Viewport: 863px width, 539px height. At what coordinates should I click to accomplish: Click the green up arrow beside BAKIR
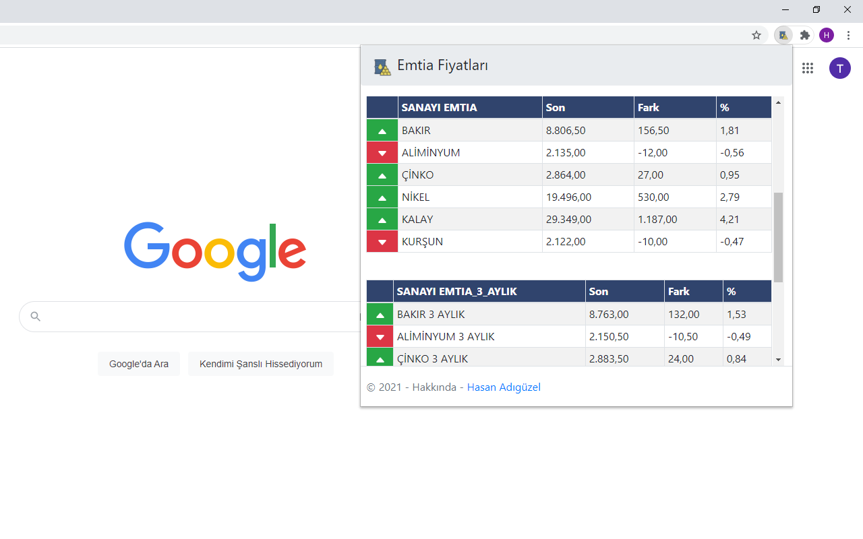(382, 130)
